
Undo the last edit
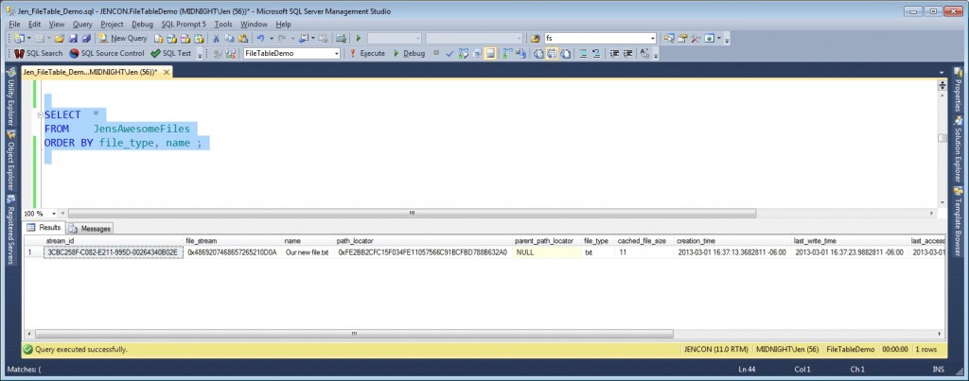tap(260, 38)
